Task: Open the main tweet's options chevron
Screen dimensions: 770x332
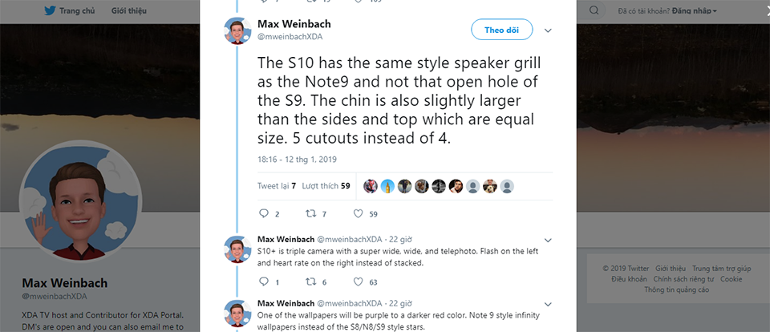Action: pyautogui.click(x=548, y=30)
